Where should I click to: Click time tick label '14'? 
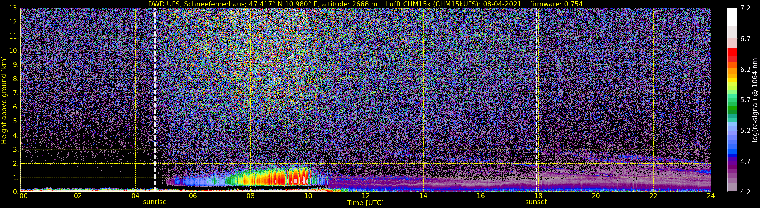pos(423,196)
